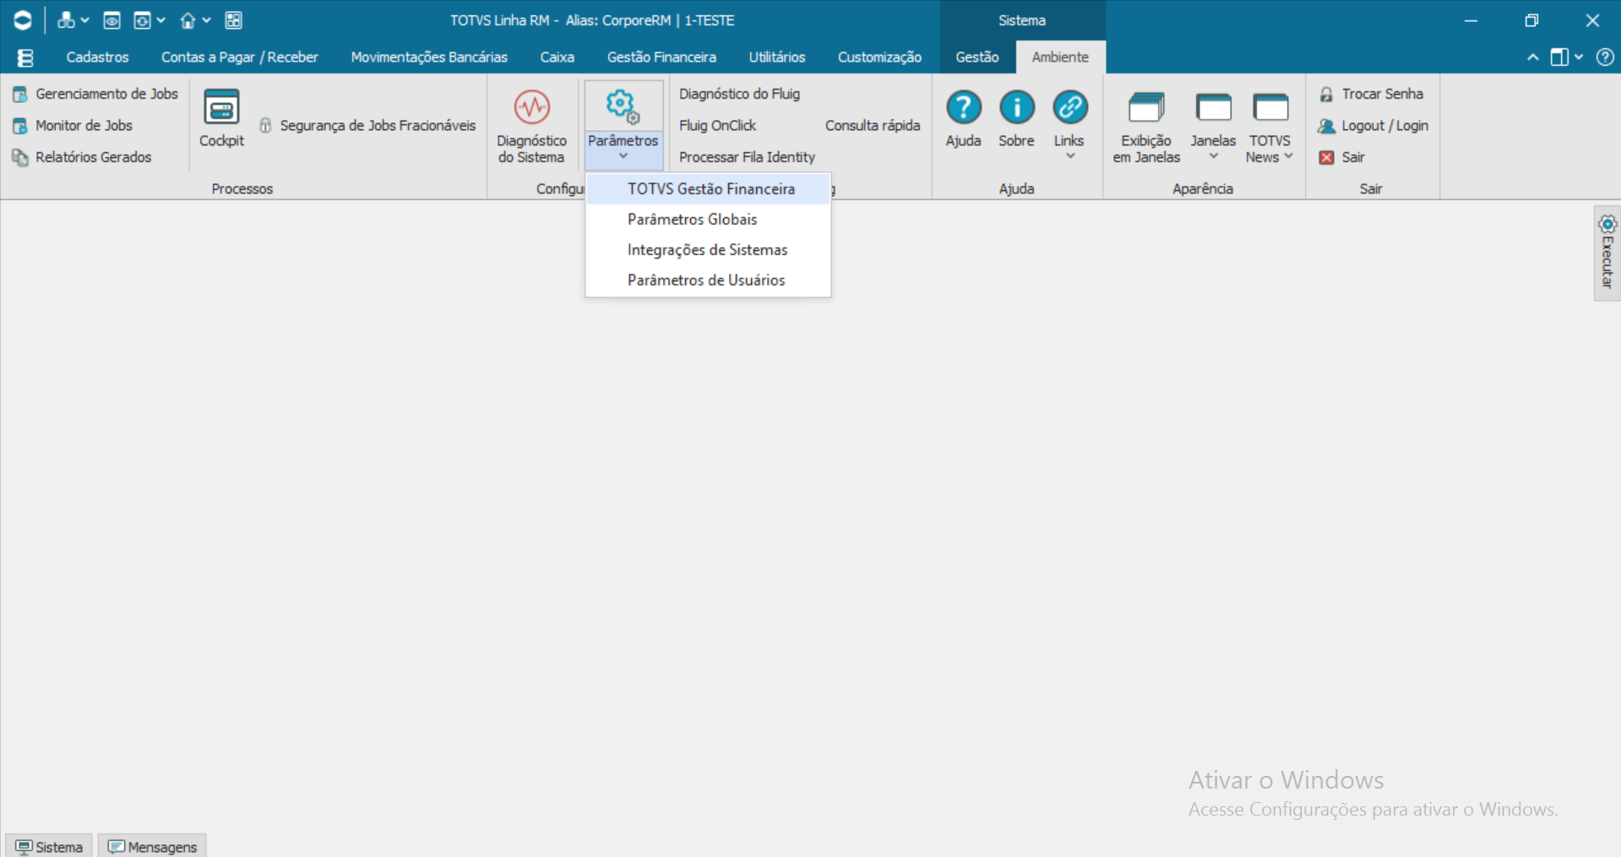Open the Customização tab

[879, 57]
